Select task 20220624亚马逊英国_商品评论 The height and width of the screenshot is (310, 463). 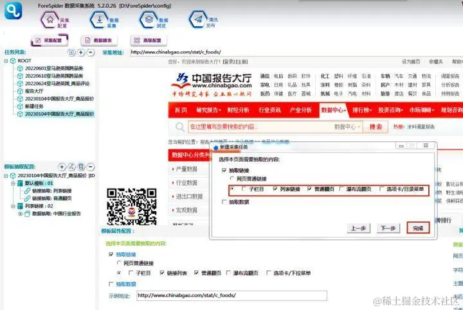coord(57,83)
